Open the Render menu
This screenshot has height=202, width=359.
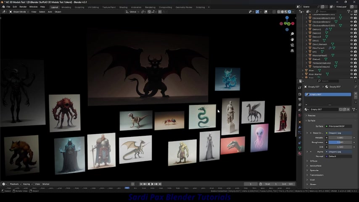(x=23, y=7)
